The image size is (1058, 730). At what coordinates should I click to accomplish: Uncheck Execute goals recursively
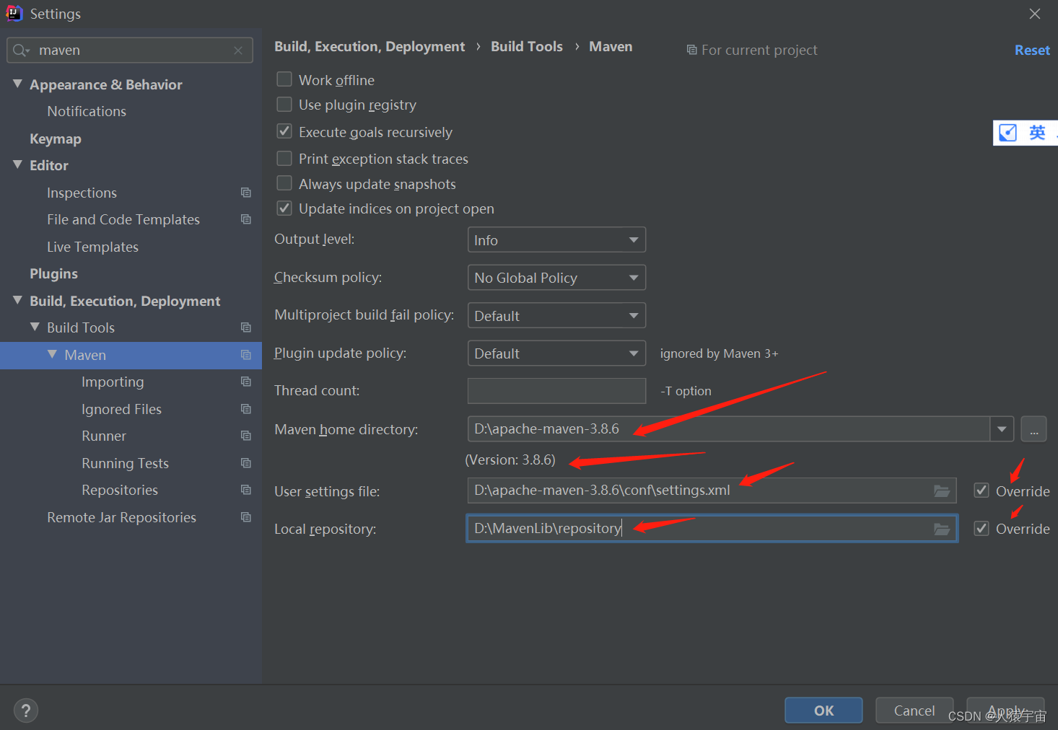(284, 131)
